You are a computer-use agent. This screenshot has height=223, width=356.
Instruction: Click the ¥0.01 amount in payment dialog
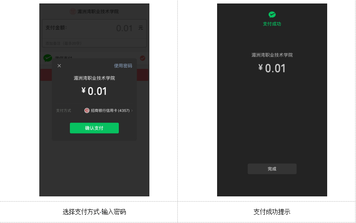point(94,91)
